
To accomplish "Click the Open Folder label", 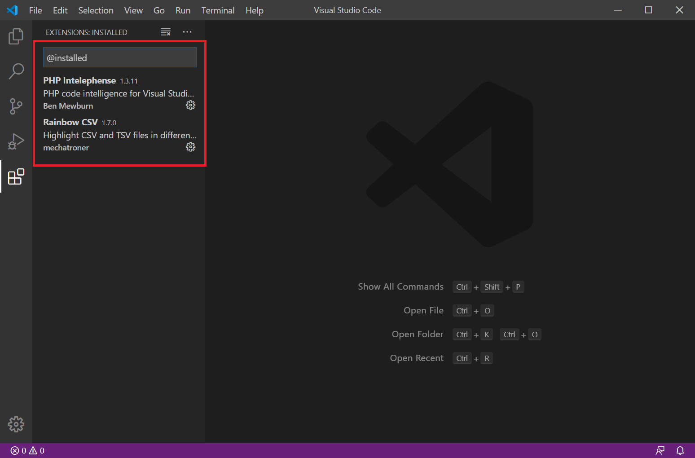I will (418, 334).
